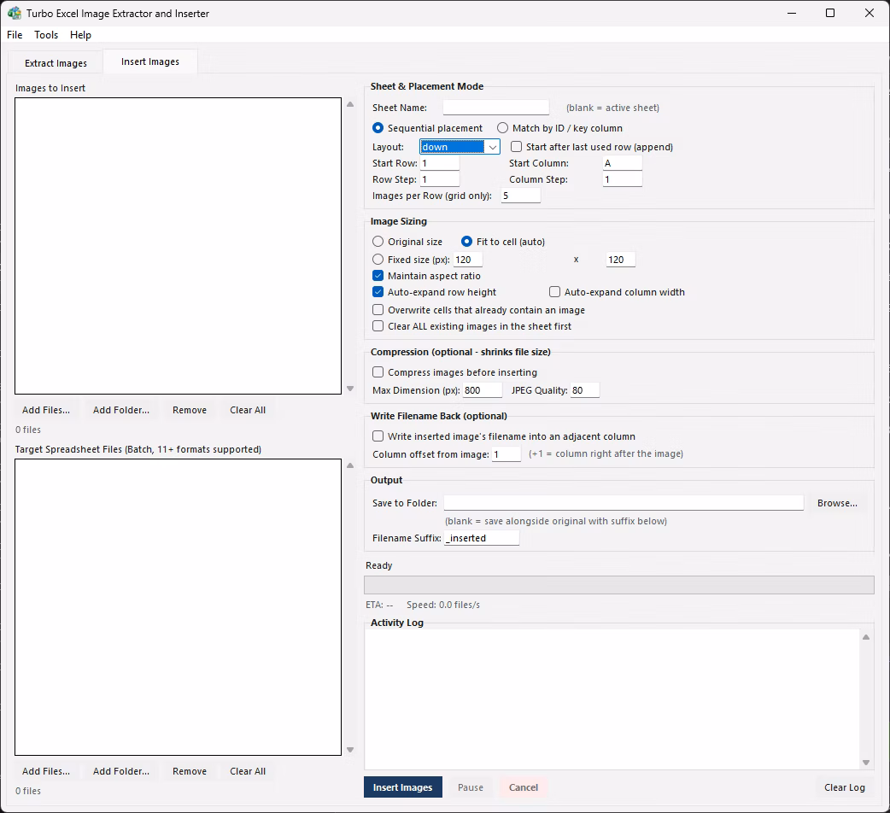This screenshot has width=890, height=813.
Task: Click the Filename Suffix field
Action: pos(482,538)
